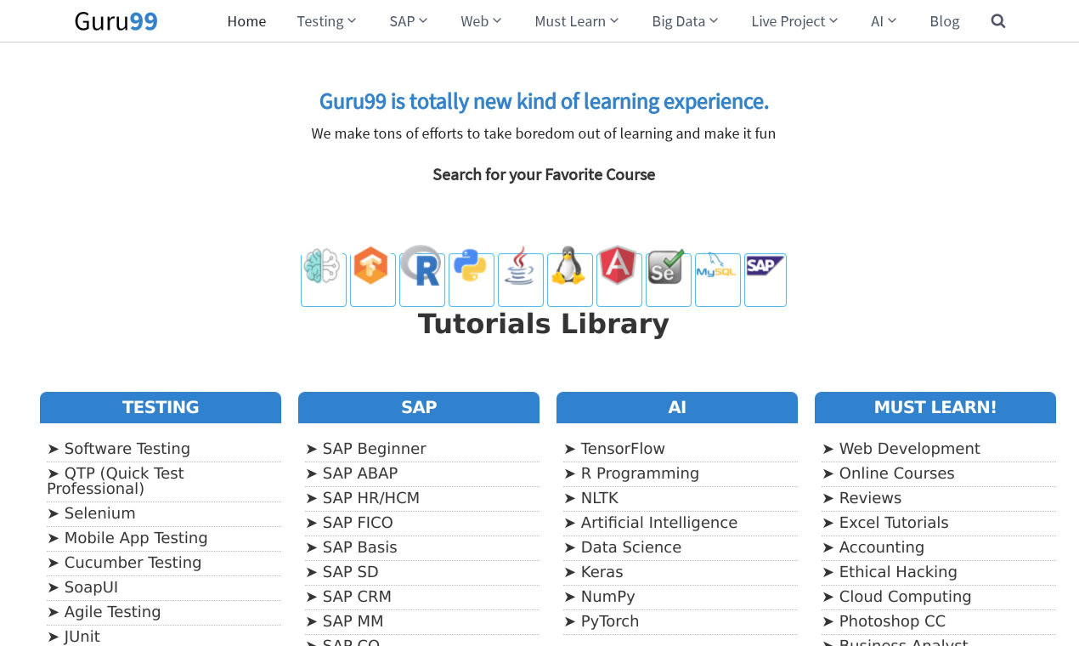1079x646 pixels.
Task: Expand the Big Data dropdown menu
Action: click(686, 21)
